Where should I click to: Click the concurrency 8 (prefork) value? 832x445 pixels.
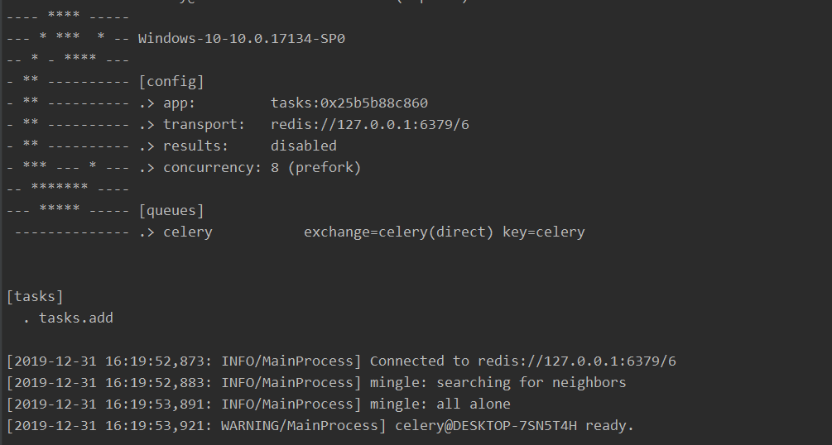[315, 168]
